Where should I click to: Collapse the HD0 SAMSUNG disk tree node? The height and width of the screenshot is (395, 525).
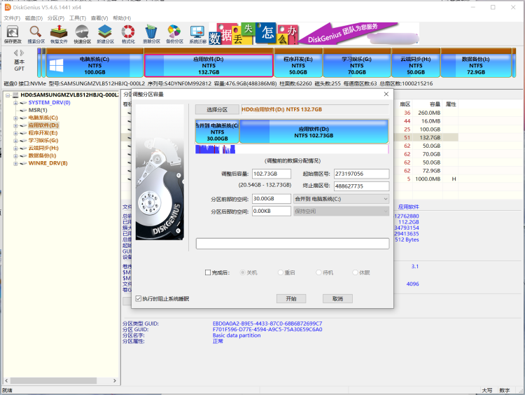tap(8, 95)
